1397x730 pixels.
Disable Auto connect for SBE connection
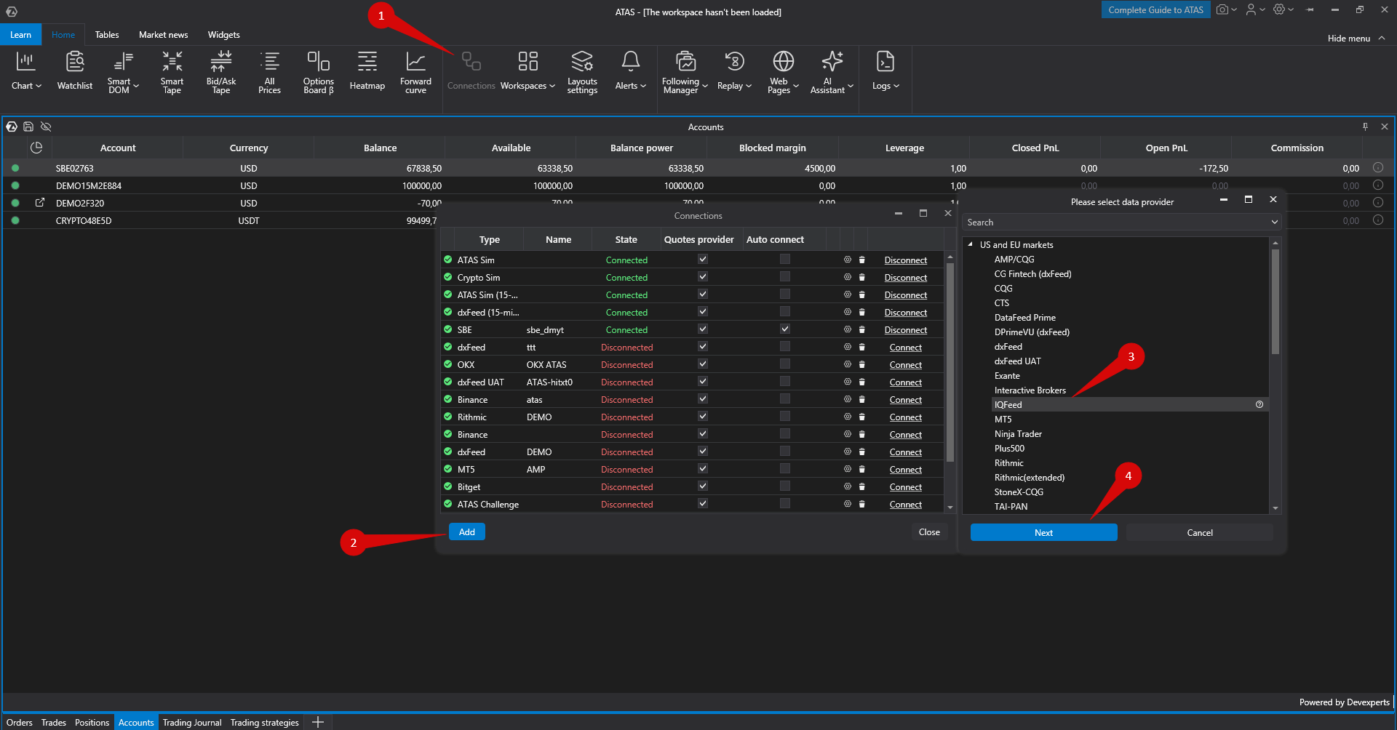pyautogui.click(x=785, y=329)
